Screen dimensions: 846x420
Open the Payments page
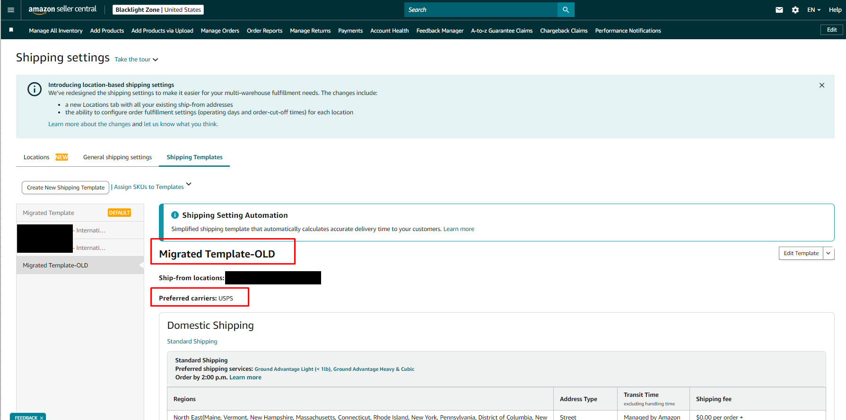pyautogui.click(x=350, y=31)
